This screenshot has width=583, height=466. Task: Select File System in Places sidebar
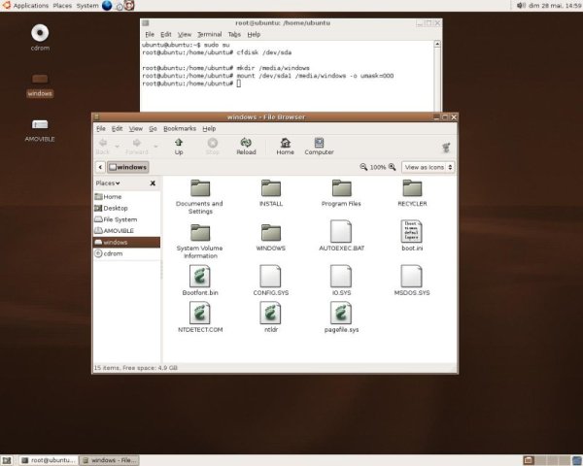click(126, 219)
